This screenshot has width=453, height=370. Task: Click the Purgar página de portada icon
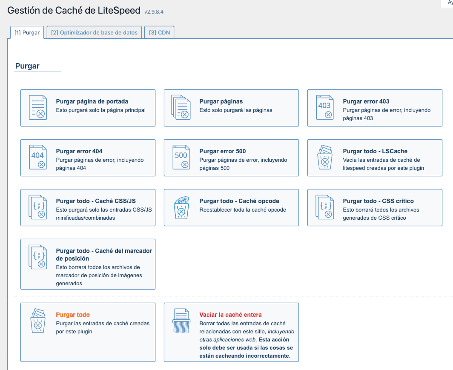[37, 107]
